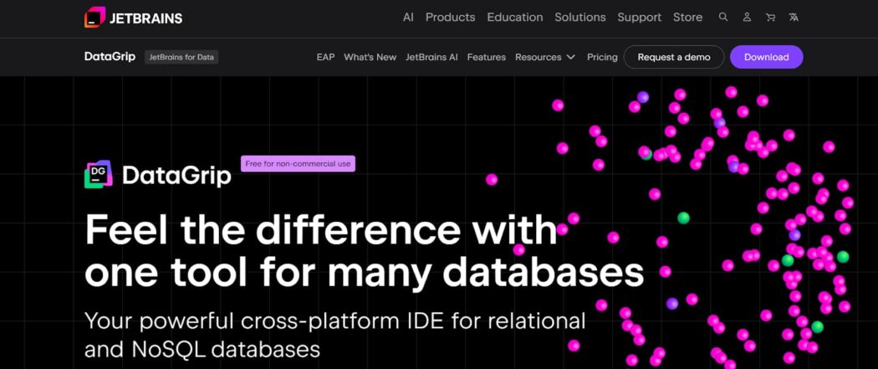Open the AI menu

coord(408,18)
